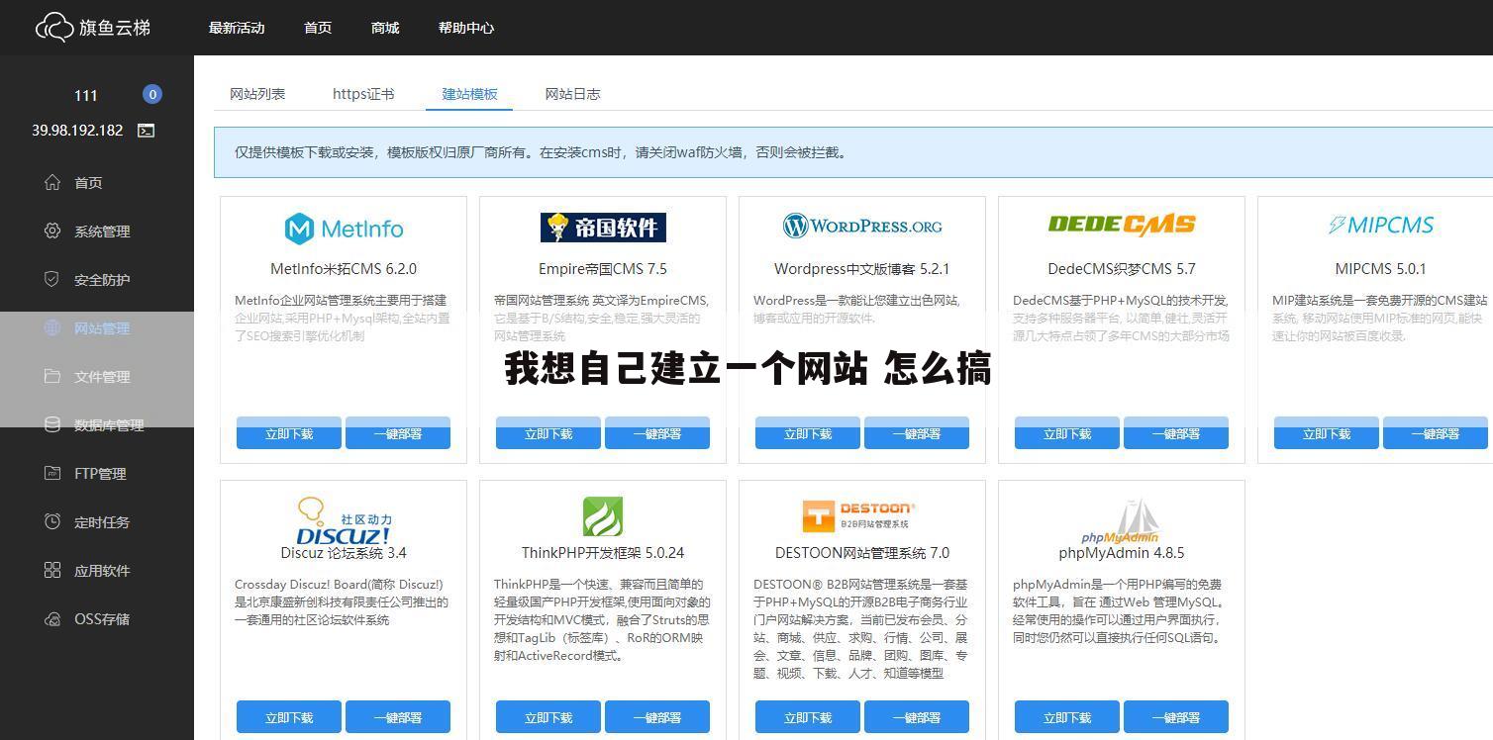Open 应用软件 via the grid icon
This screenshot has width=1493, height=740.
tap(52, 570)
